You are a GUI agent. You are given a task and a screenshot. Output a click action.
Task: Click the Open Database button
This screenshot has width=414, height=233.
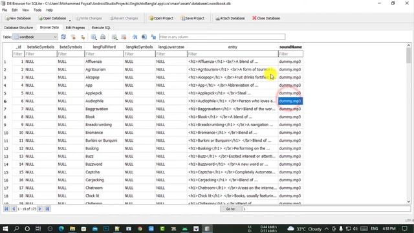(52, 18)
